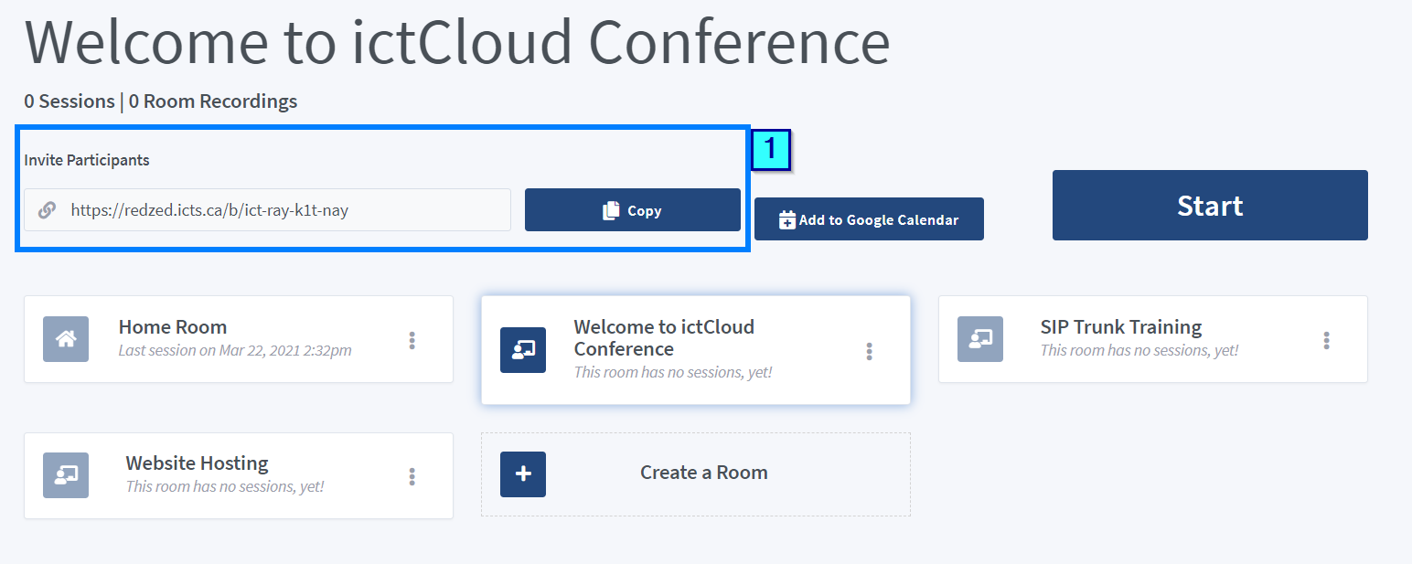The height and width of the screenshot is (564, 1412).
Task: Select the invite URL field
Action: tap(267, 210)
